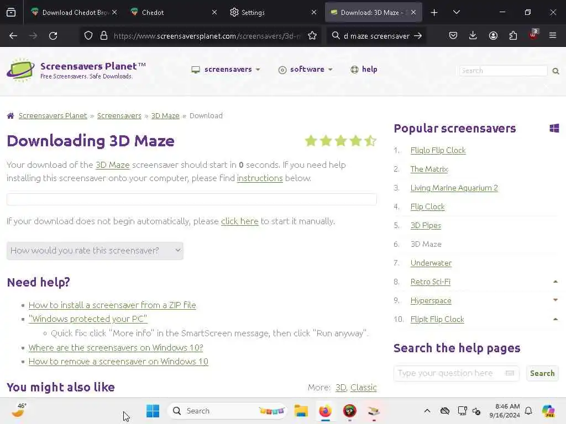Open Living Marine Aquarium 2 link
Image resolution: width=566 pixels, height=424 pixels.
pos(454,188)
